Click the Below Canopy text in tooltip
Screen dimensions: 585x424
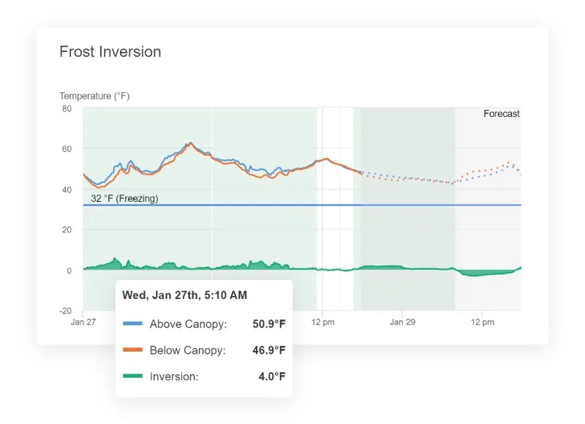(187, 350)
